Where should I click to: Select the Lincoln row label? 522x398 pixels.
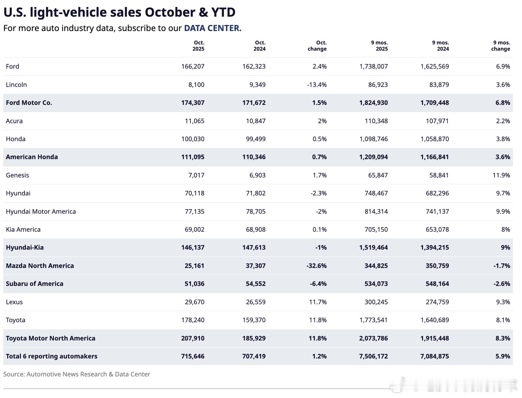(x=16, y=85)
